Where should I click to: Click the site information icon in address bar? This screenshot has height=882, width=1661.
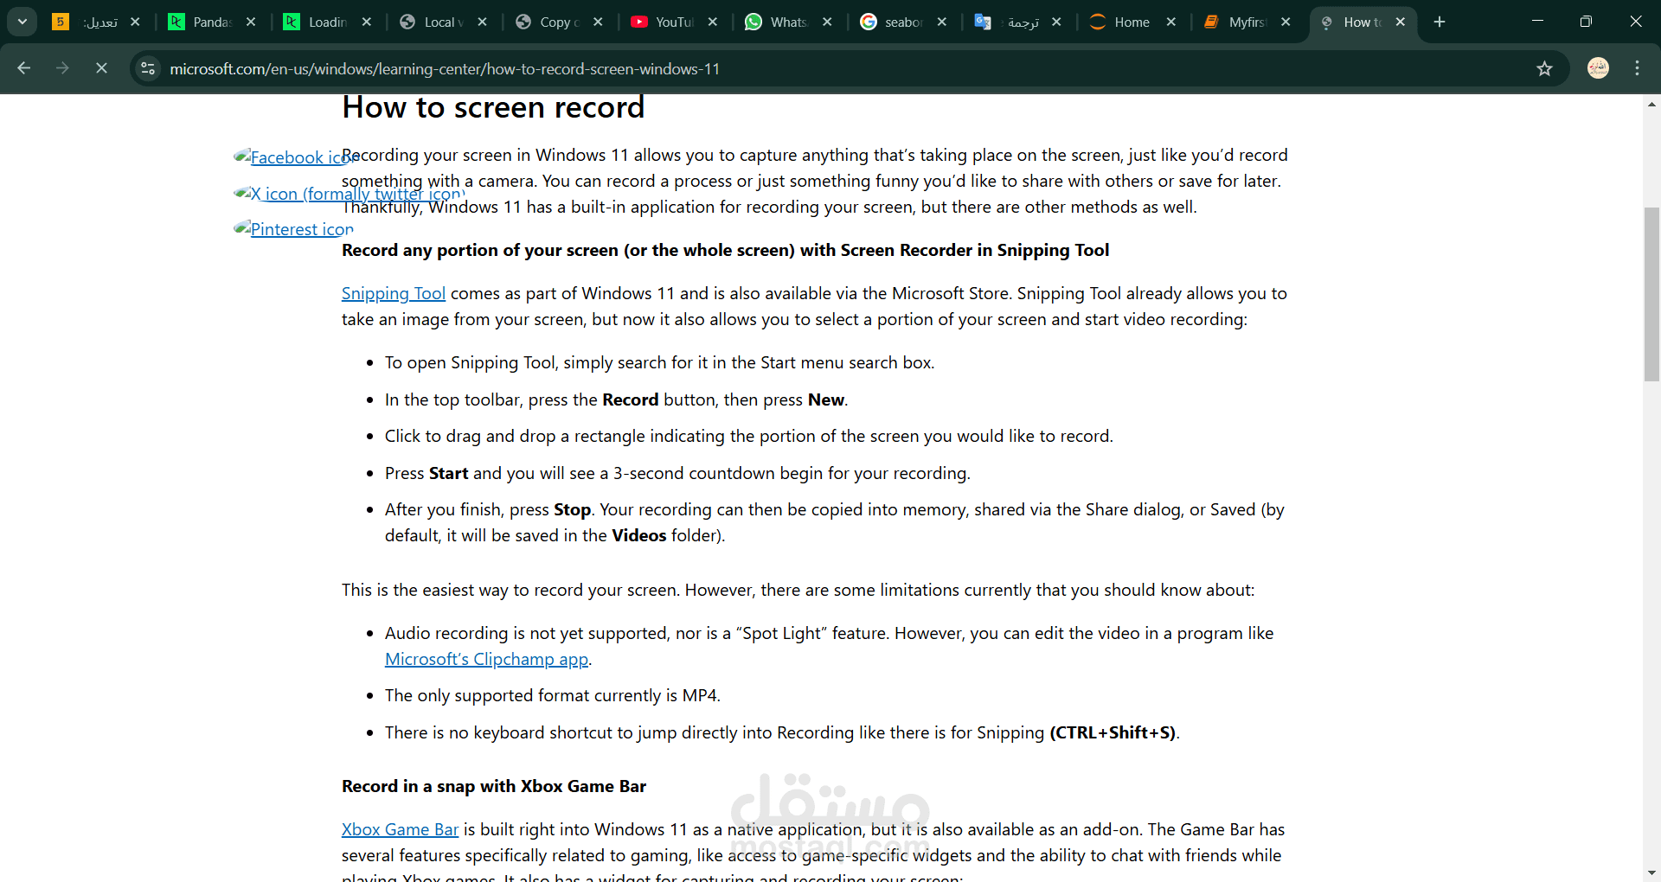click(148, 68)
